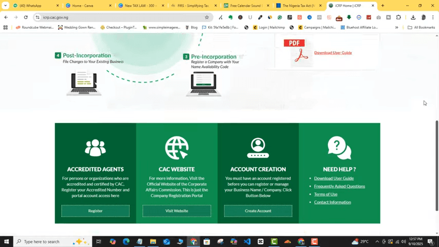Viewport: 439px width, 247px height.
Task: Click the page vertical scrollbar thumb
Action: [x=436, y=165]
